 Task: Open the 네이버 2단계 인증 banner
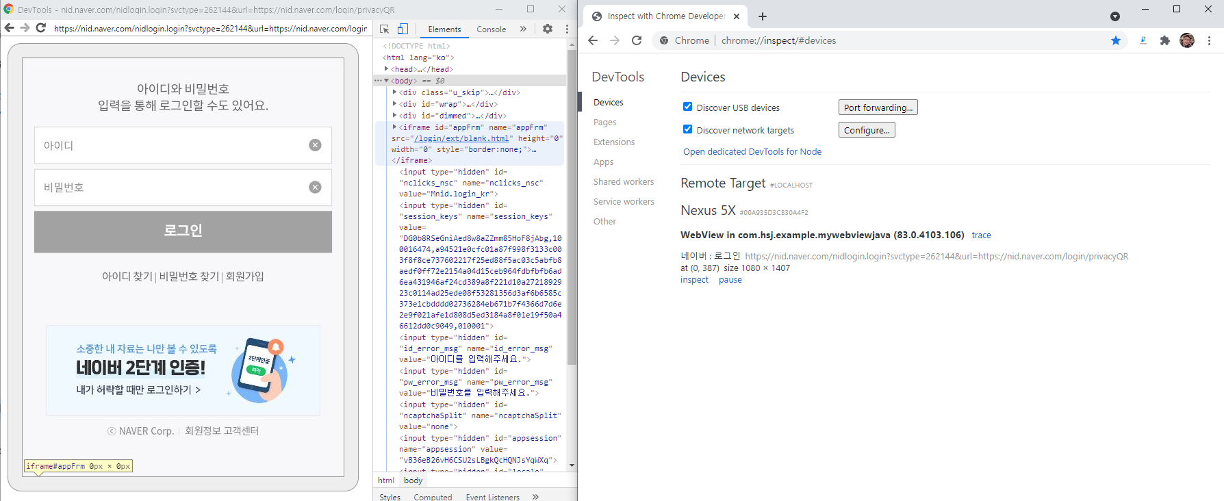183,370
